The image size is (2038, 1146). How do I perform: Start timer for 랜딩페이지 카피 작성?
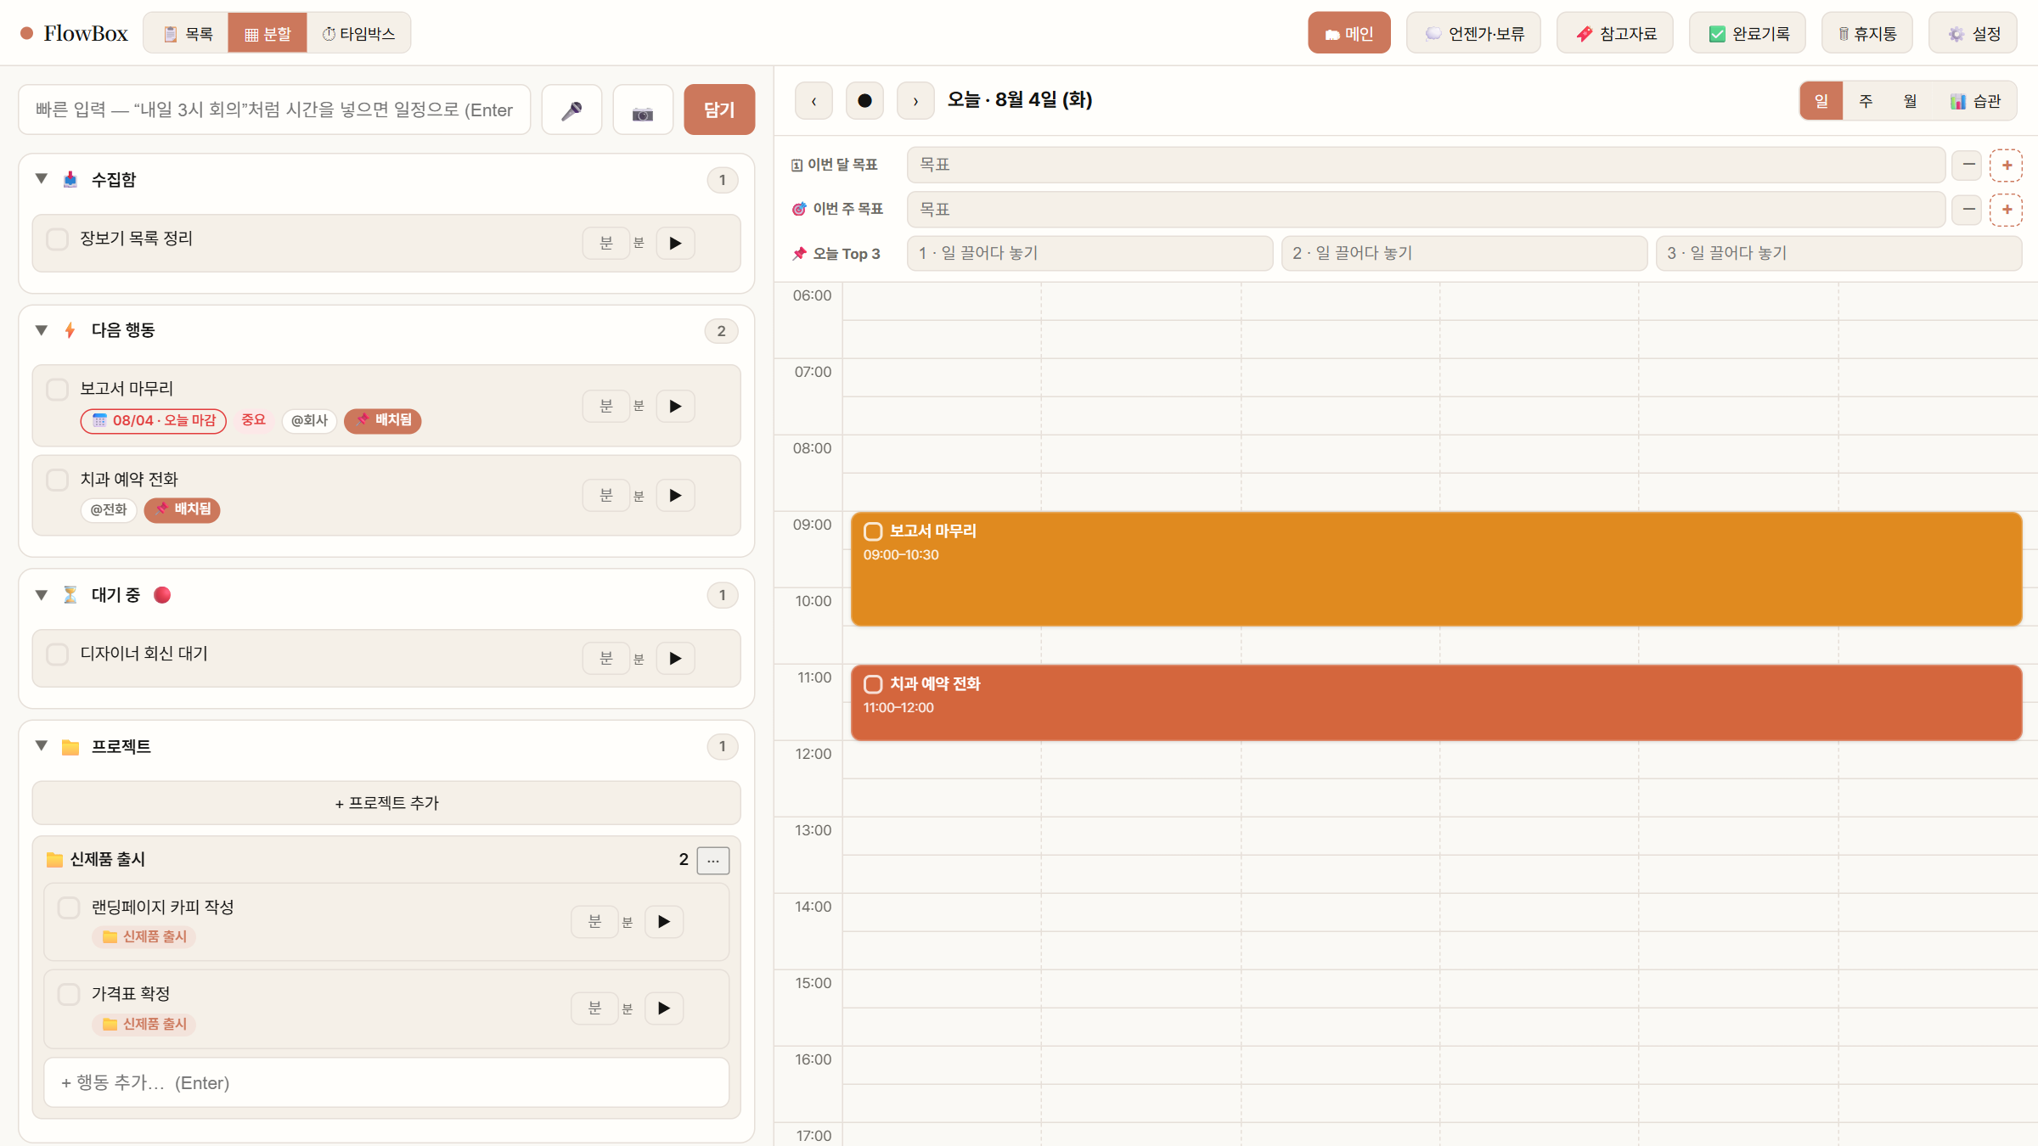coord(664,922)
